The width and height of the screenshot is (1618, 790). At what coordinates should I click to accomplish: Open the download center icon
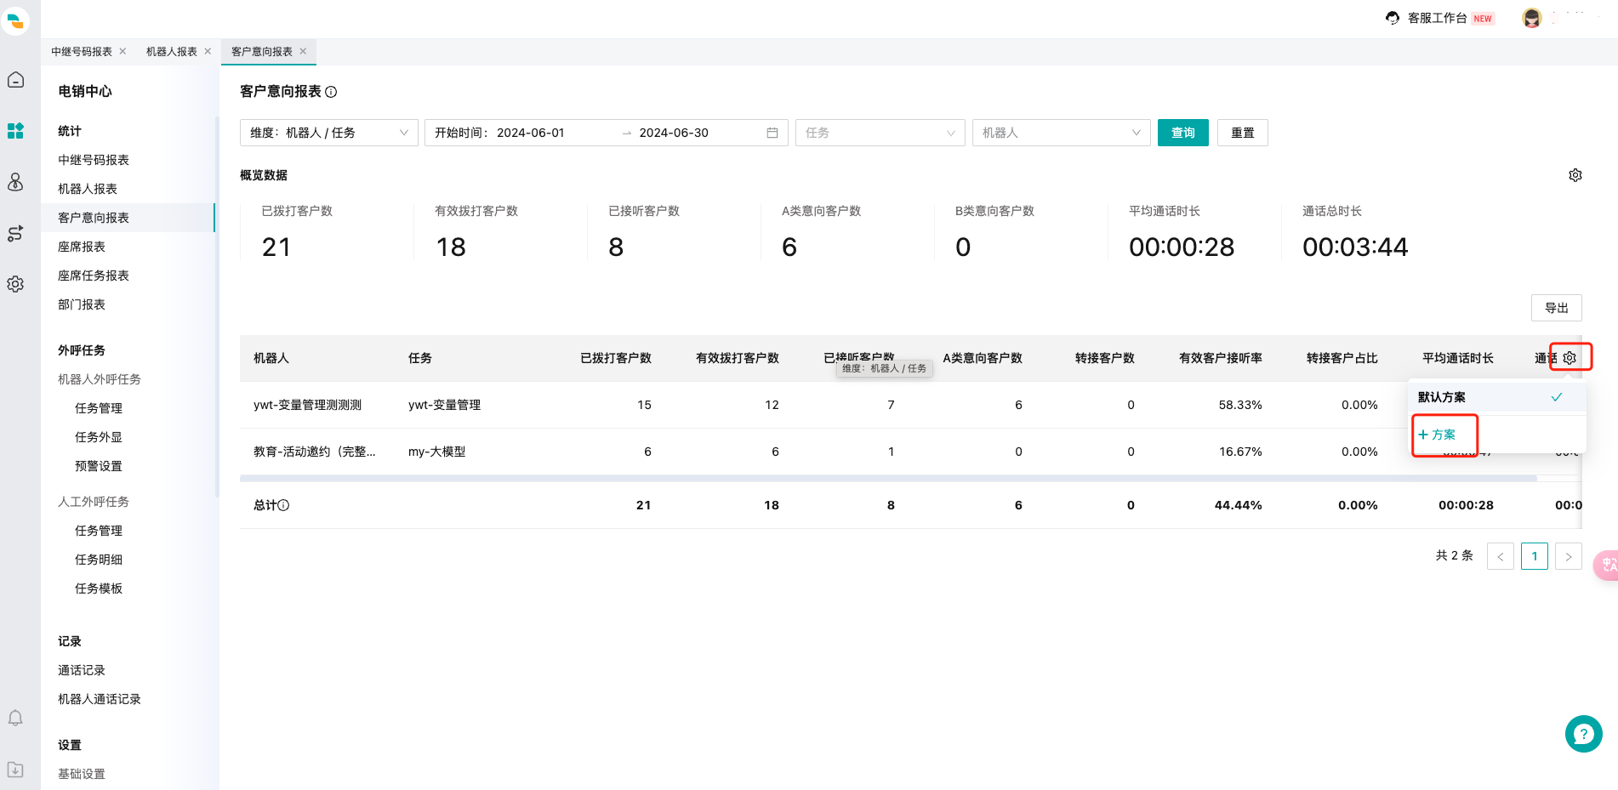[15, 770]
